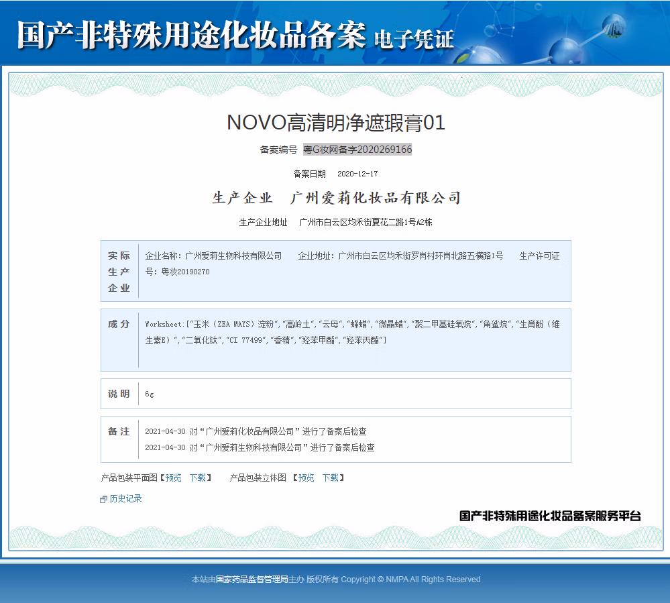670x603 pixels.
Task: Click the ingredient 玉米（ZEA MAYS）淀粉
Action: click(x=233, y=325)
